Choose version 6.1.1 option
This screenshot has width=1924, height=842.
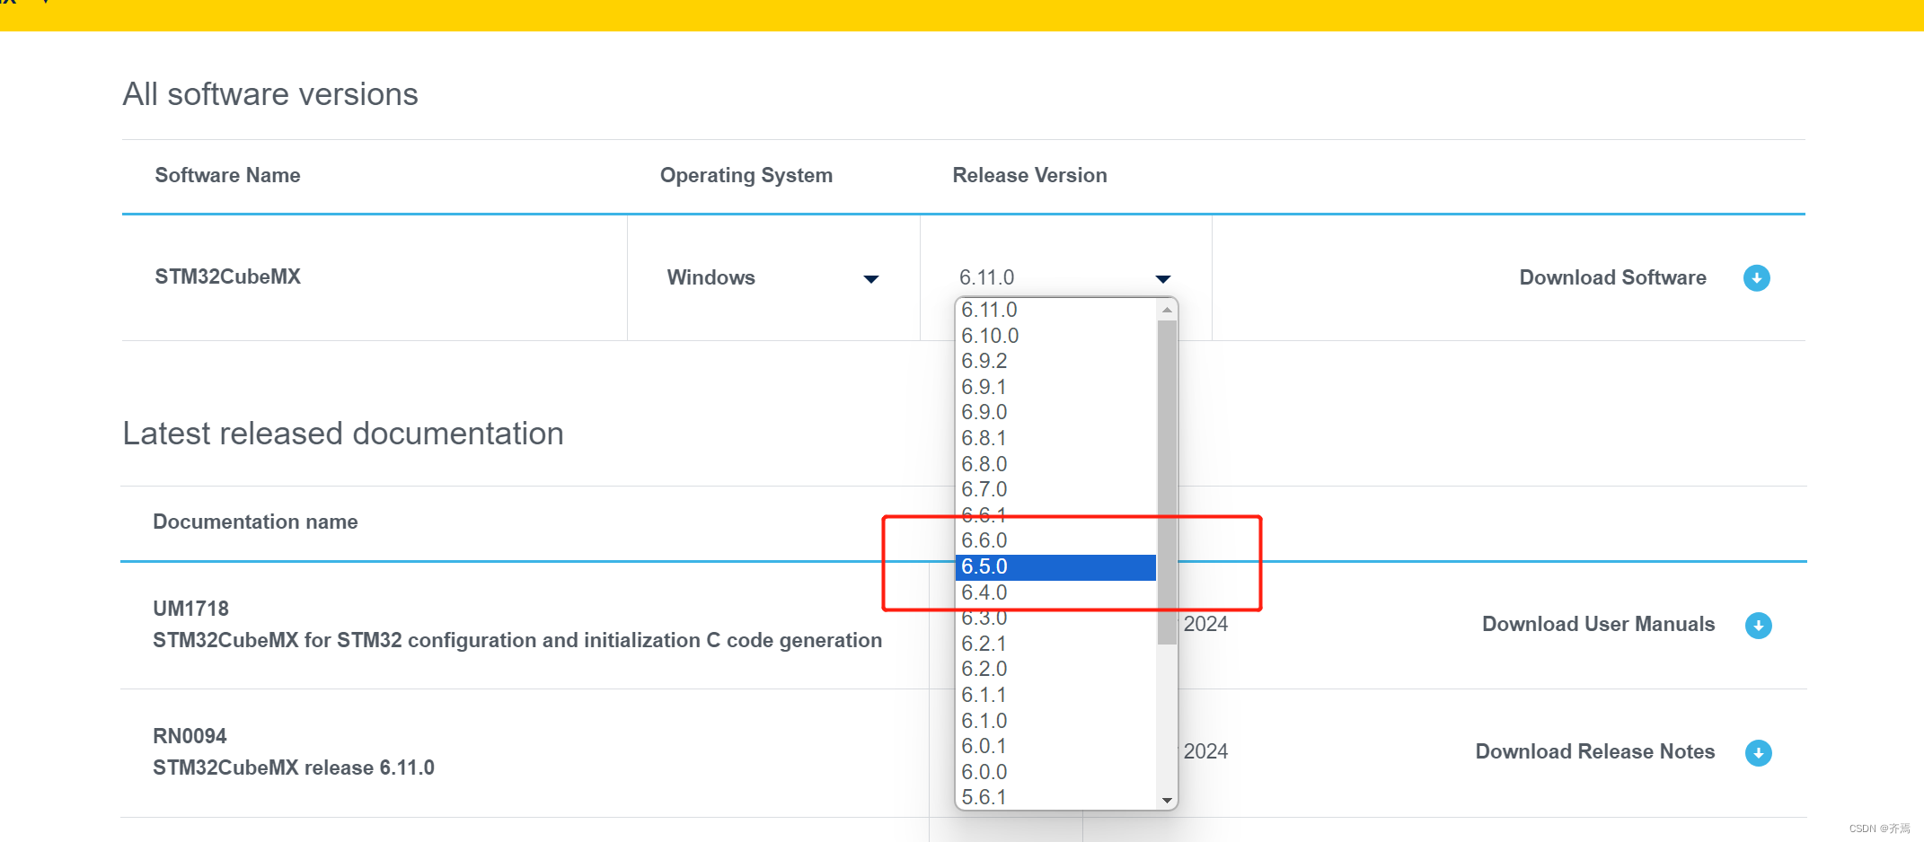1056,695
